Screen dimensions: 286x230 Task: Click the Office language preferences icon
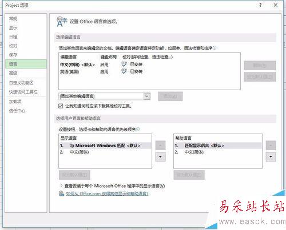click(62, 22)
